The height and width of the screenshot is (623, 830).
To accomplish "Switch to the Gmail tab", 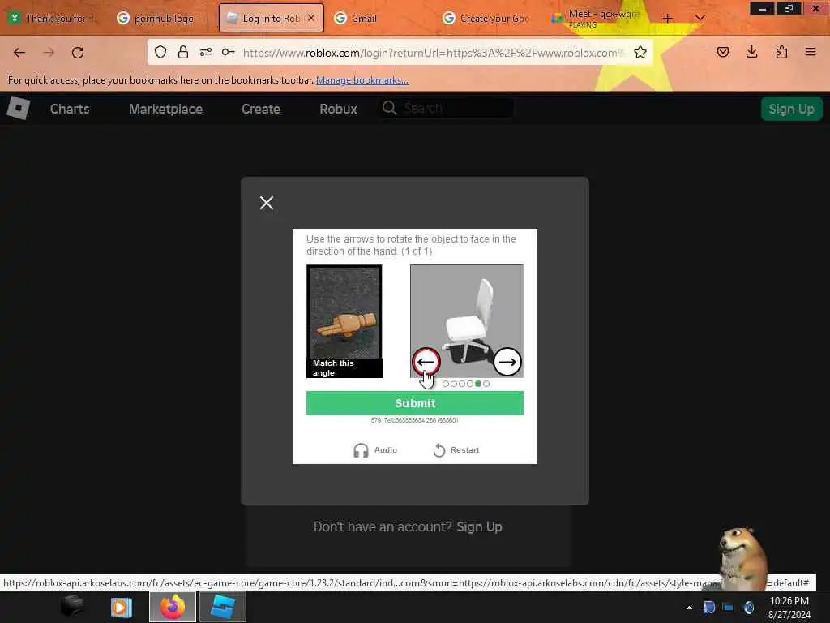I will point(364,18).
